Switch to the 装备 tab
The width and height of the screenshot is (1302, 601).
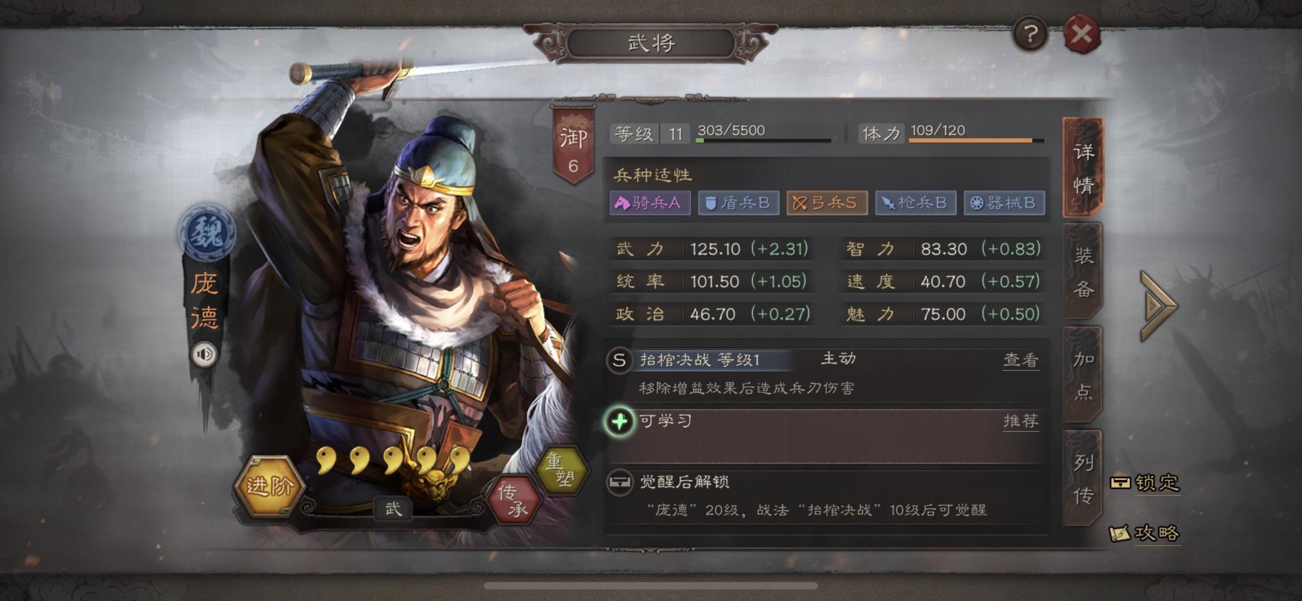point(1083,272)
